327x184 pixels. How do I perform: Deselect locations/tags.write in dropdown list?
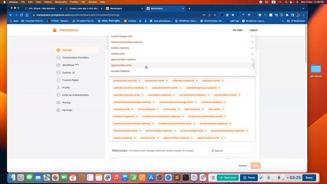pos(182,36)
